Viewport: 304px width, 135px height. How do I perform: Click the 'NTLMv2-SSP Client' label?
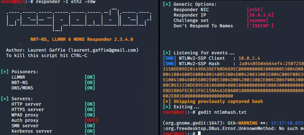(x=202, y=58)
